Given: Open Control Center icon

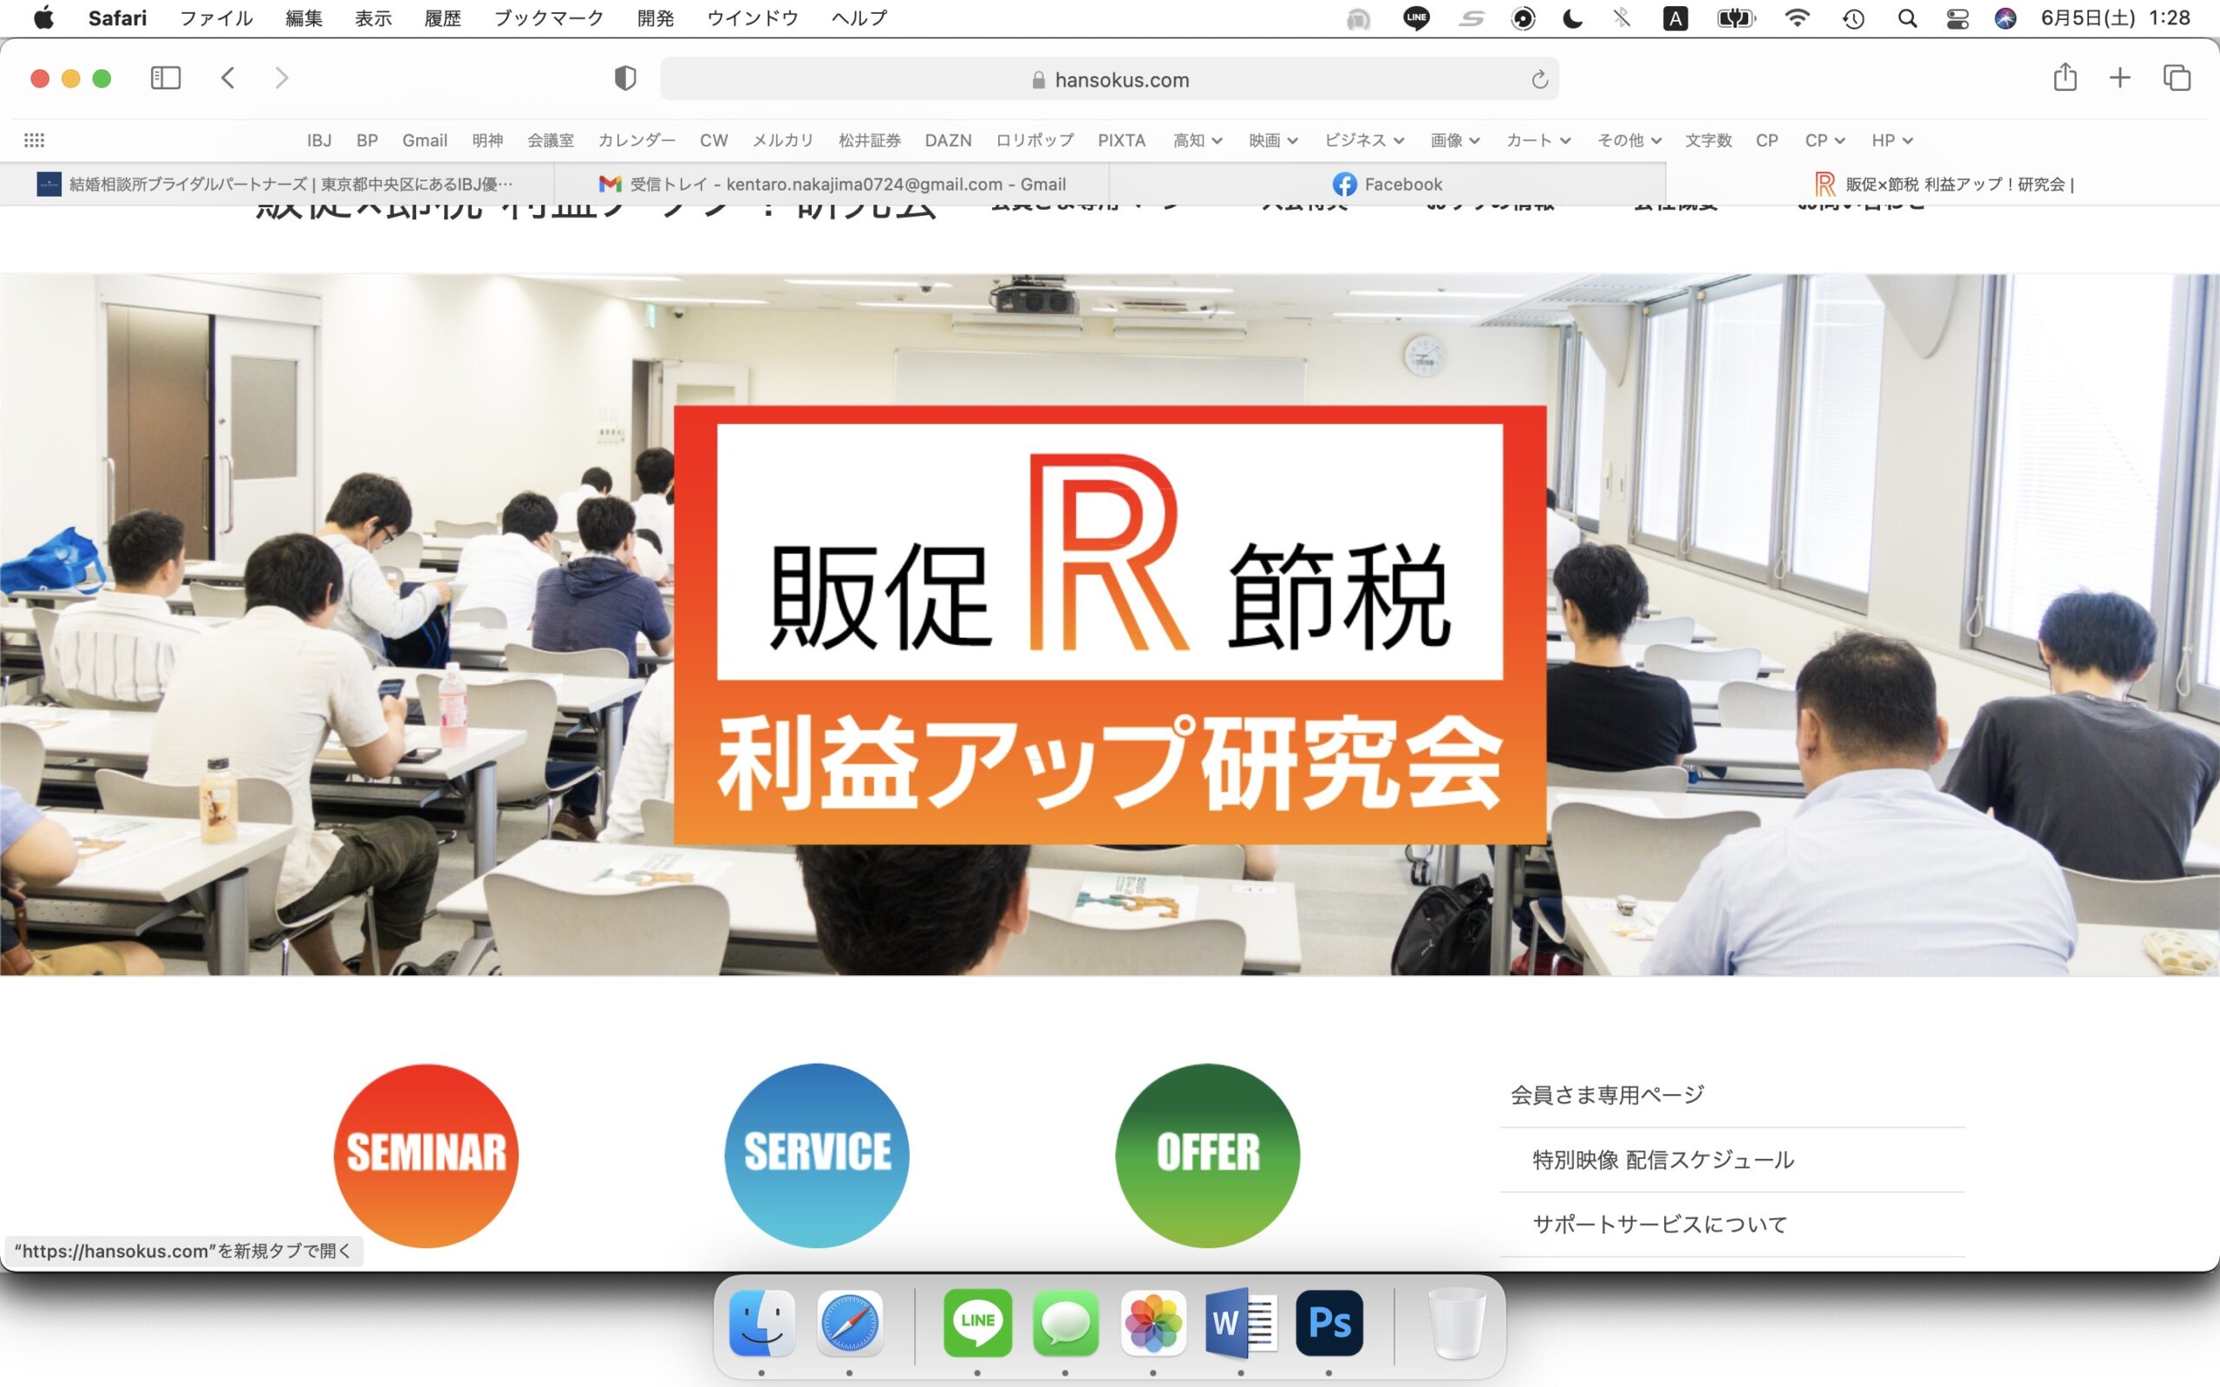Looking at the screenshot, I should pyautogui.click(x=1956, y=17).
